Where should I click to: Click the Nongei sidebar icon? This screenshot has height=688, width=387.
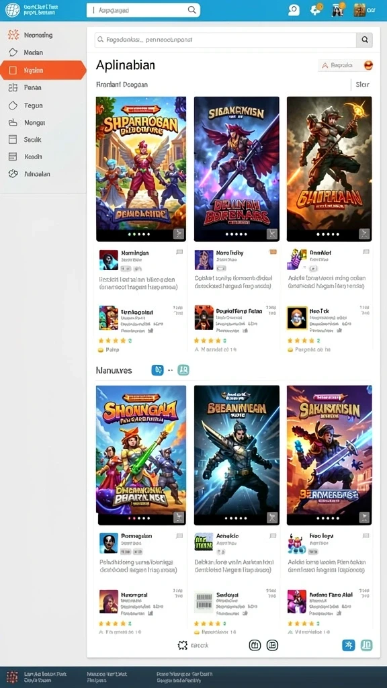click(13, 122)
